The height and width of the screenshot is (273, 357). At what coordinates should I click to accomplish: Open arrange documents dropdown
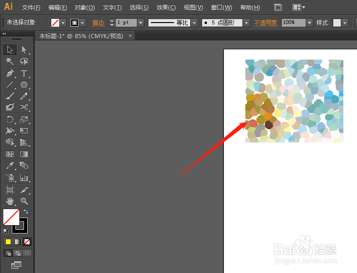click(x=299, y=8)
